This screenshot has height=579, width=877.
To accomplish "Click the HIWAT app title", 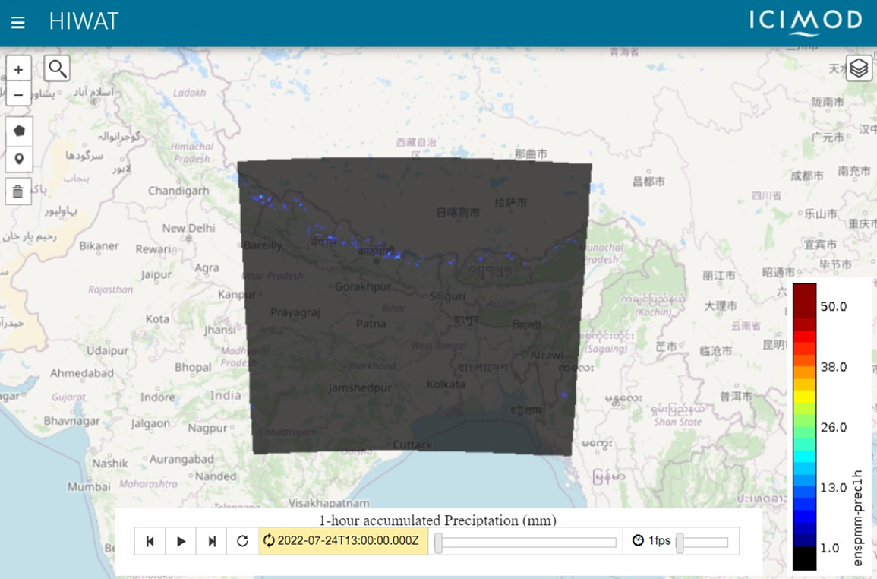I will (x=84, y=21).
